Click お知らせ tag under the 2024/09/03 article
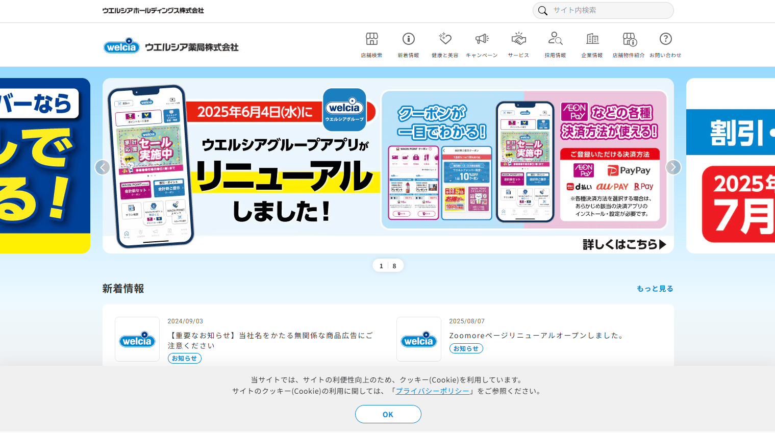The image size is (775, 433). pos(185,359)
